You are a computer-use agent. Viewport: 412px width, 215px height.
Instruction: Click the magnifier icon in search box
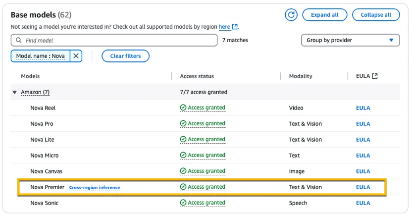pyautogui.click(x=19, y=40)
